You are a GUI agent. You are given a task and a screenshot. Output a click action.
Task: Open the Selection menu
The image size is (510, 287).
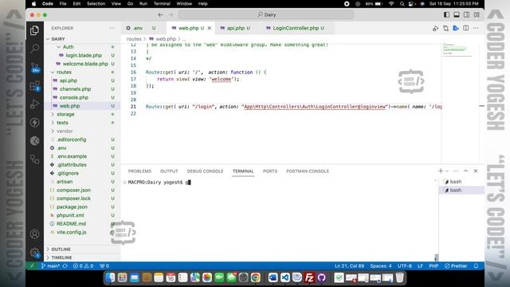click(x=96, y=4)
